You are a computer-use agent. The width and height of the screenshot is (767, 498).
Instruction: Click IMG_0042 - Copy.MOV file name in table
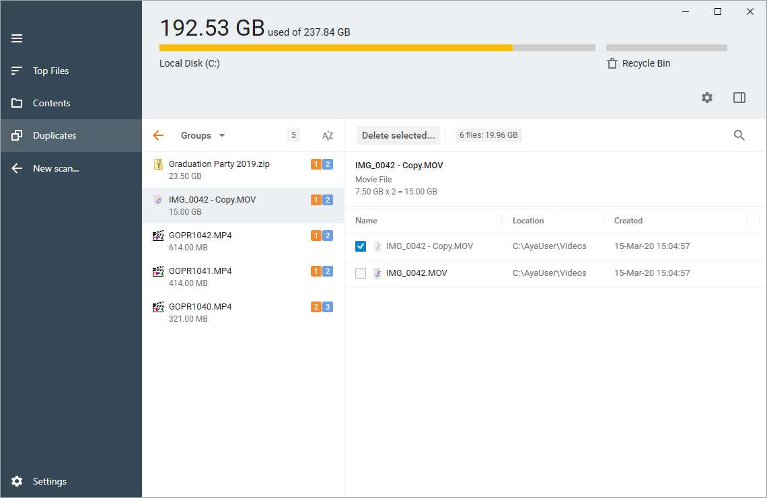coord(429,246)
